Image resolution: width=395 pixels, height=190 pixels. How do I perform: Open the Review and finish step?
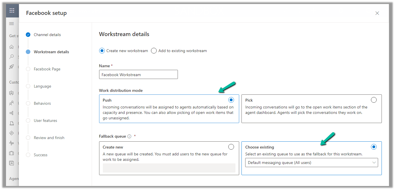[49, 138]
